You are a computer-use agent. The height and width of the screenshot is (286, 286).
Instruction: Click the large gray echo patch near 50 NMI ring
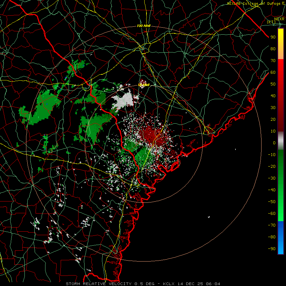124,100
